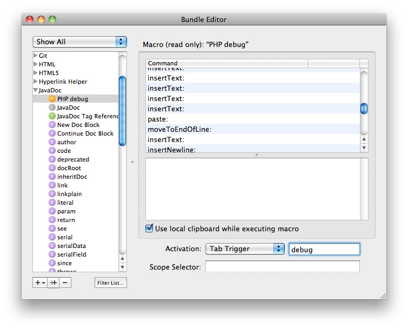Click the snippet icon beside deprecated
This screenshot has height=329, width=408.
52,159
